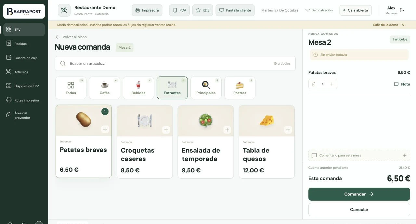Open the TPV sidebar section
The image size is (416, 224).
(x=24, y=30)
